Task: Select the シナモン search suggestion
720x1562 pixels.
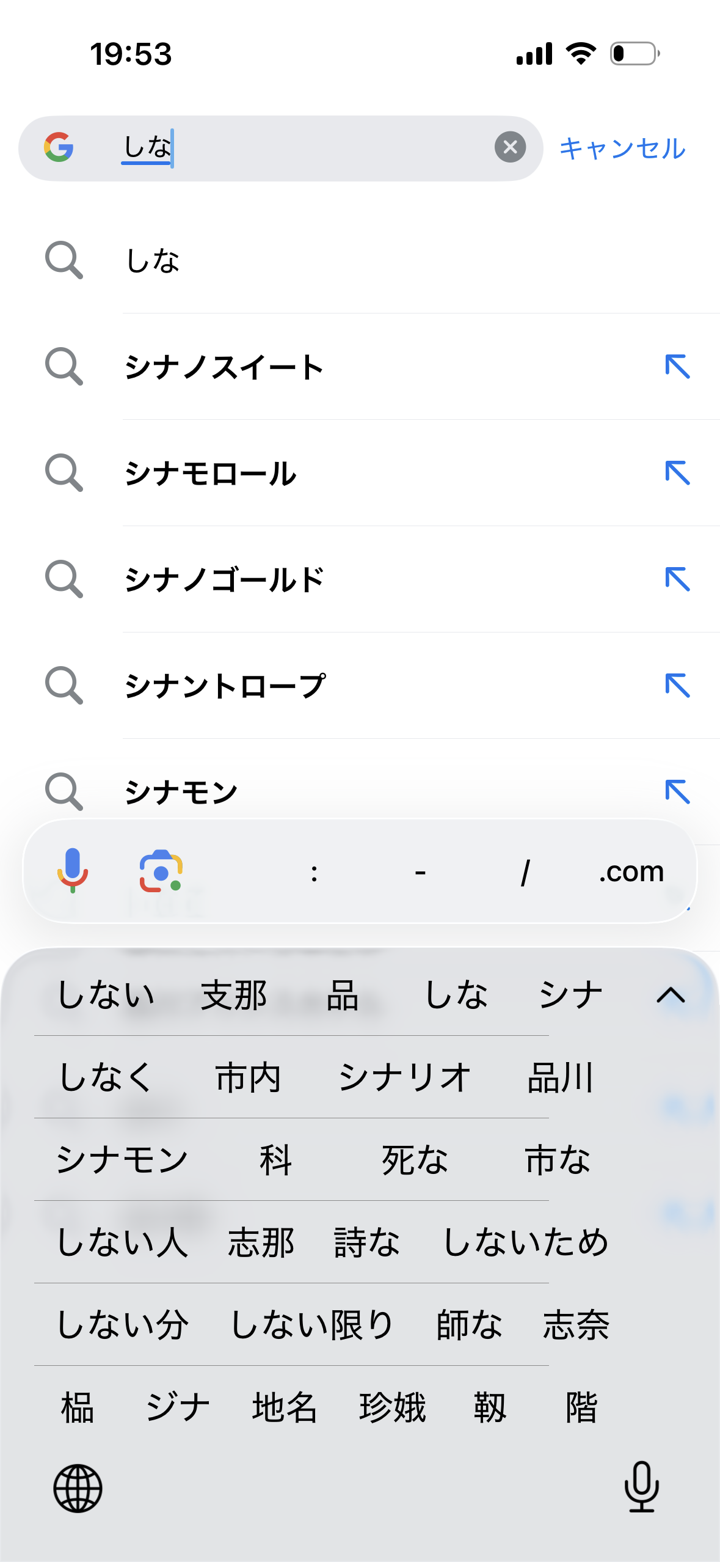Action: (181, 793)
